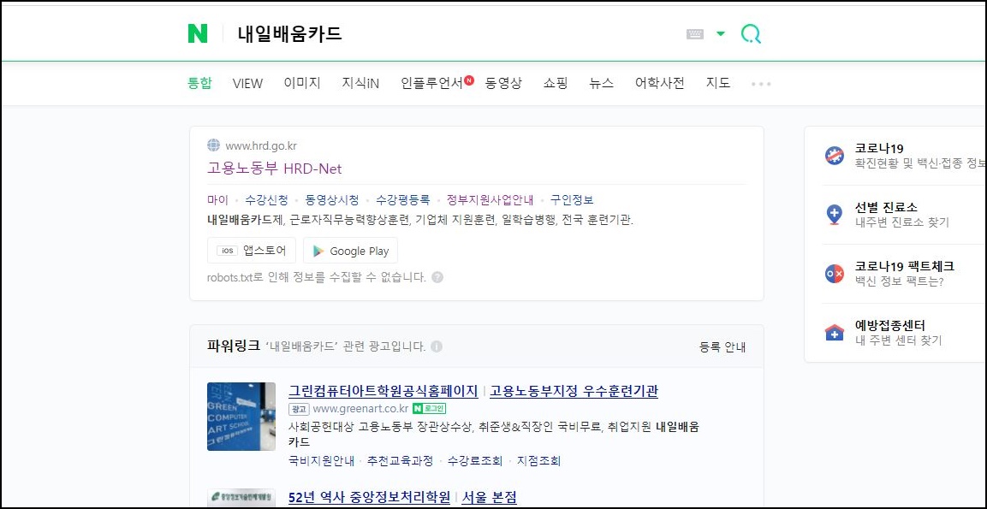
Task: Click the green search magnifier icon
Action: pyautogui.click(x=751, y=34)
